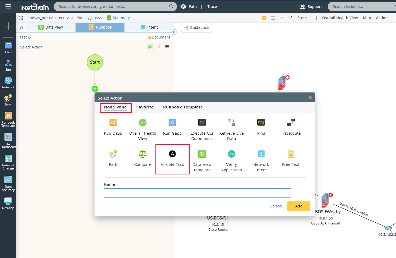
Task: Switch to the Favorite tab
Action: coord(145,107)
